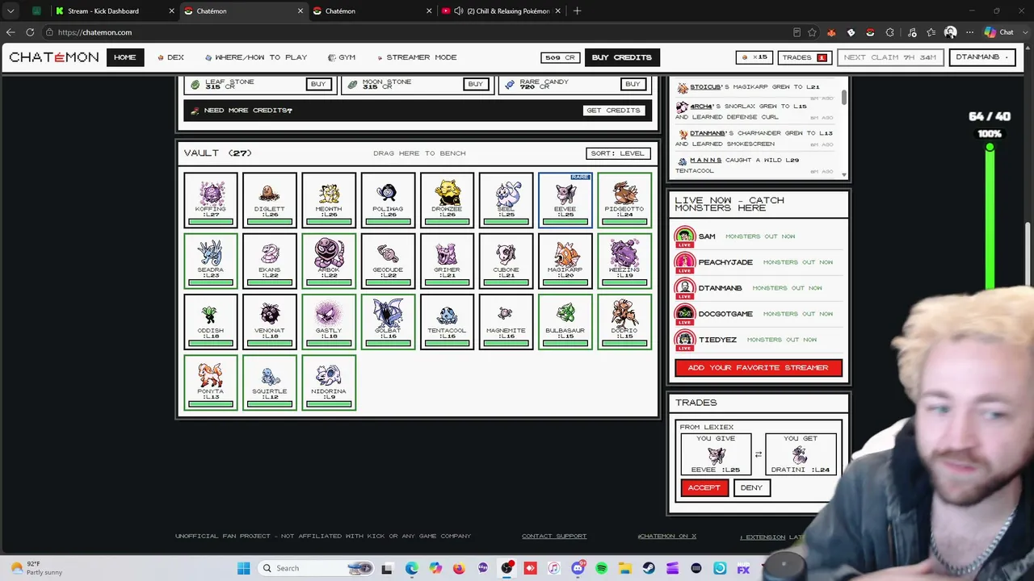Mute the Chill & Relaxing Pokémon tab audio
Viewport: 1034px width, 581px height.
pyautogui.click(x=459, y=11)
